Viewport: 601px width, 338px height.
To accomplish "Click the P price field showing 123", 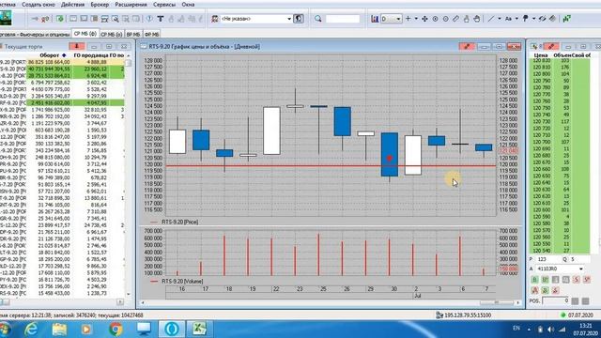I will 548,259.
